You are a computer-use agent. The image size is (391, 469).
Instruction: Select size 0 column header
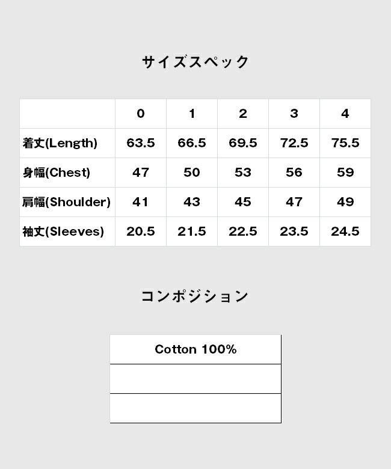tap(141, 114)
